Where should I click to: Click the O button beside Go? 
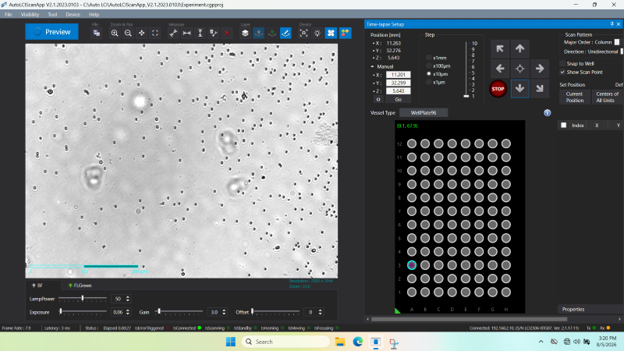pos(378,100)
